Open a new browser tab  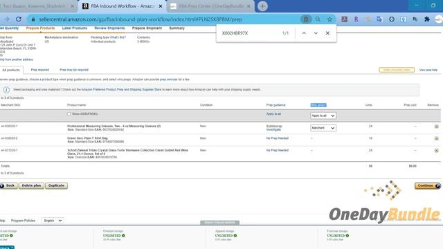[262, 6]
